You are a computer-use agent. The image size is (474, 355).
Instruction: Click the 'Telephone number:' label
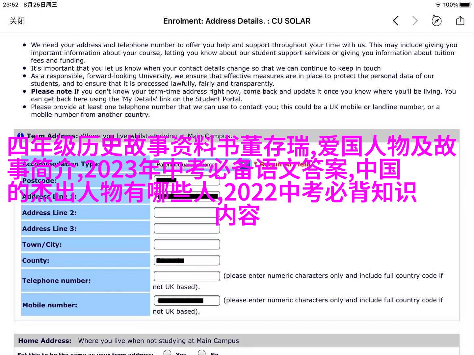coord(56,281)
